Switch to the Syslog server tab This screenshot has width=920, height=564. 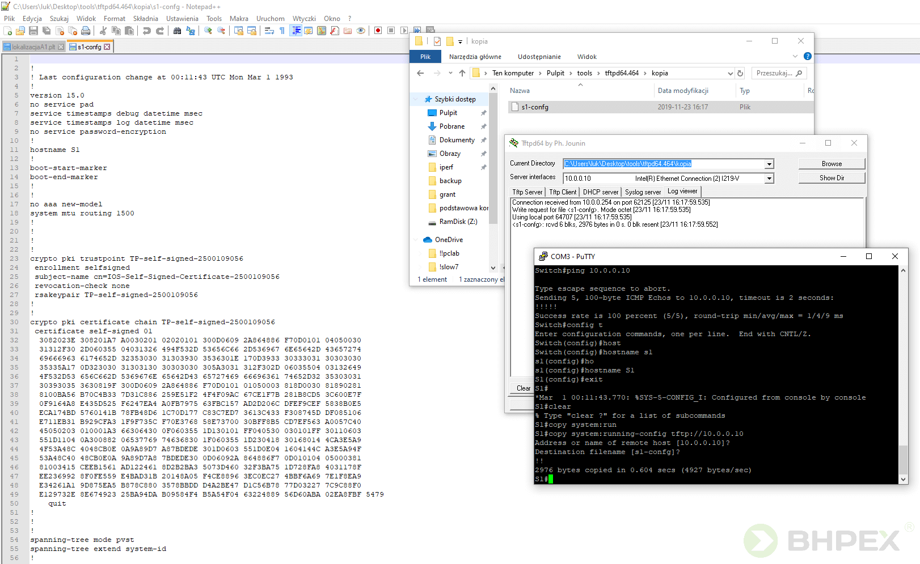[643, 192]
